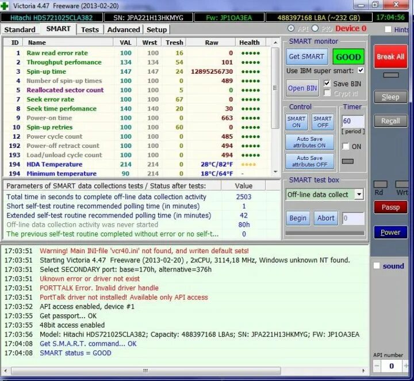Click the Open BIN button

tap(302, 88)
